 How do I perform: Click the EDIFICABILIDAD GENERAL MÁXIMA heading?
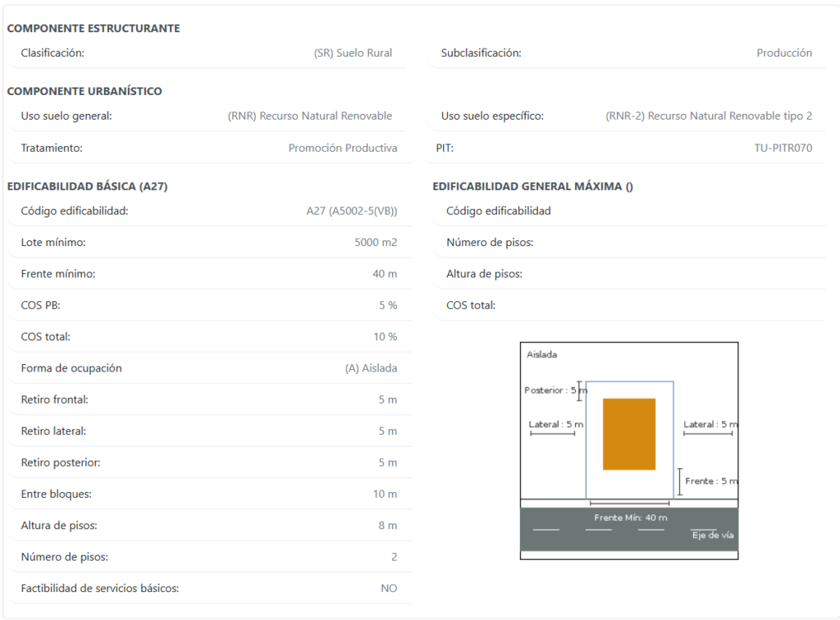pos(532,186)
